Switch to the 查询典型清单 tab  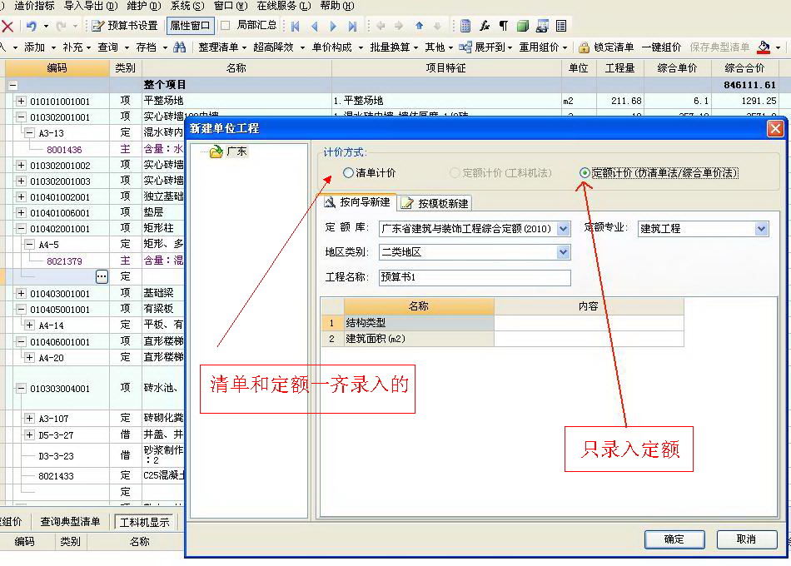tap(70, 522)
